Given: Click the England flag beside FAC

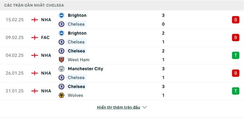Looking at the screenshot, I should 34,38.
